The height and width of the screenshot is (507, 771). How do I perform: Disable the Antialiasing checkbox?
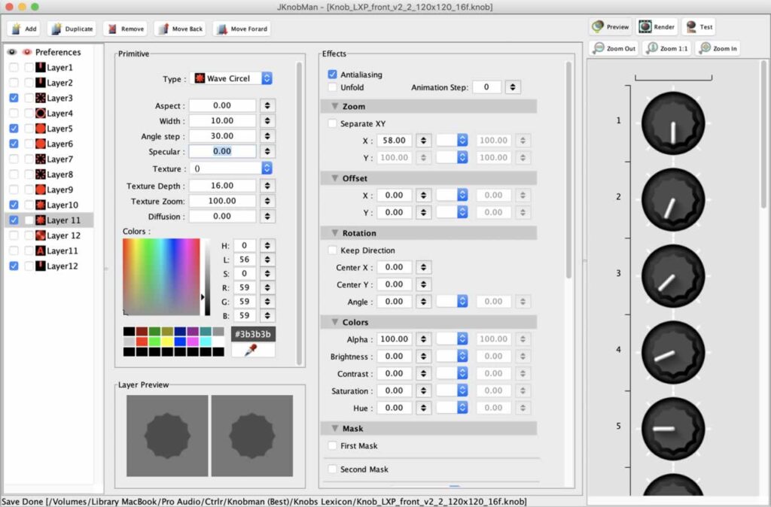coord(333,74)
